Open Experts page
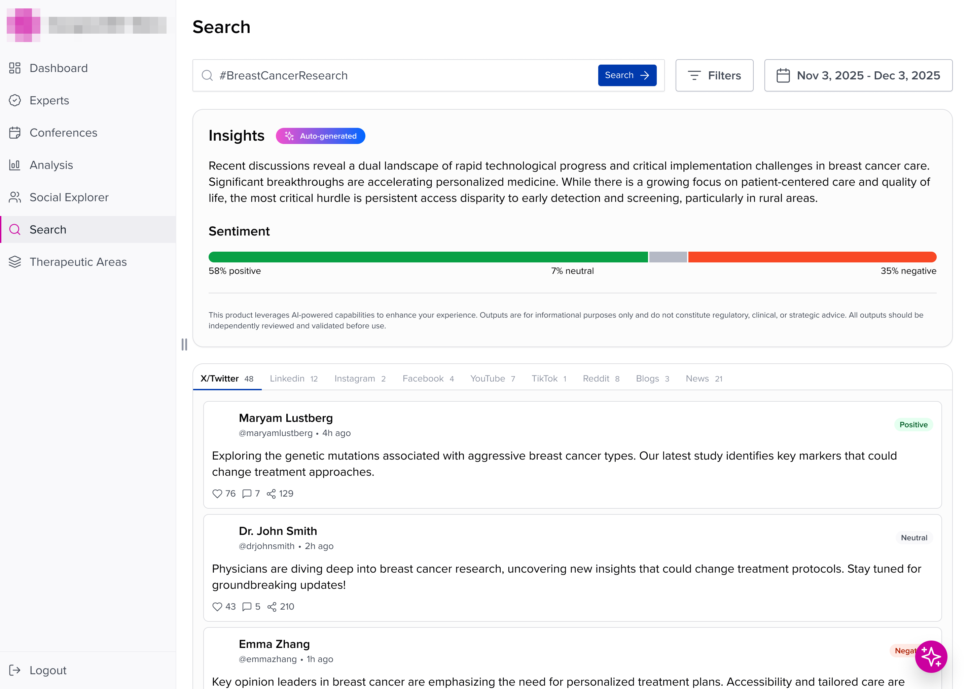969x689 pixels. 88,100
